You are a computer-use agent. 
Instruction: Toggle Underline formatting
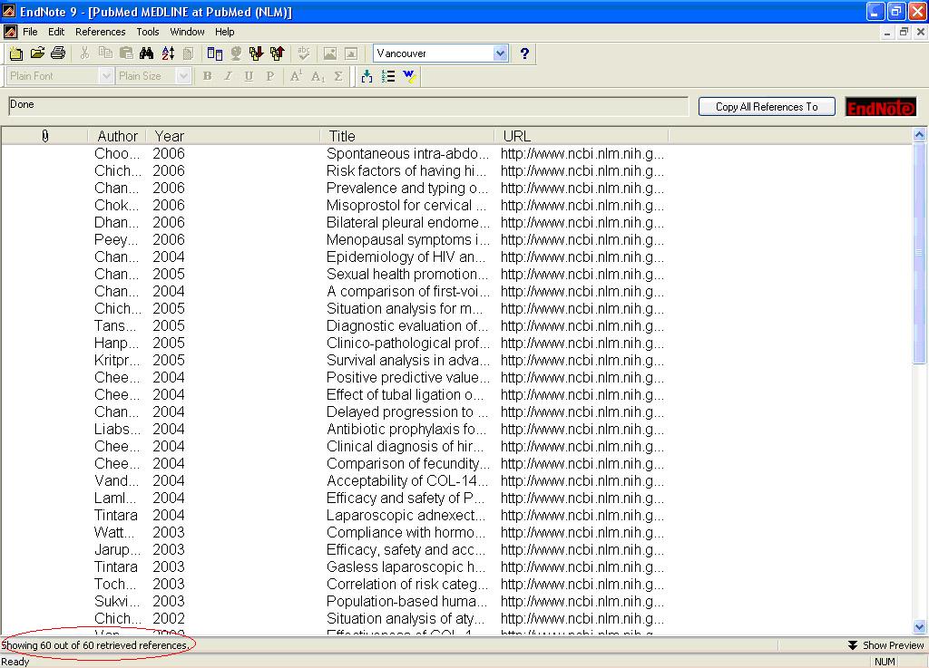click(249, 76)
